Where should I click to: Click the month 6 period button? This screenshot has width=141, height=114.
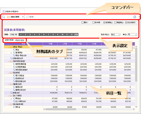pos(44,35)
